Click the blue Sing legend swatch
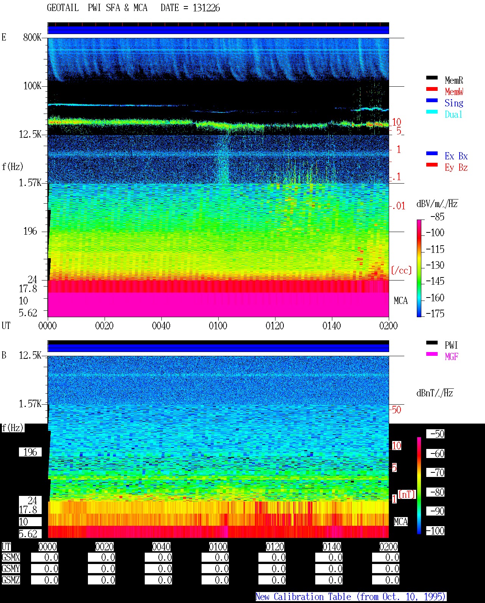 point(432,100)
